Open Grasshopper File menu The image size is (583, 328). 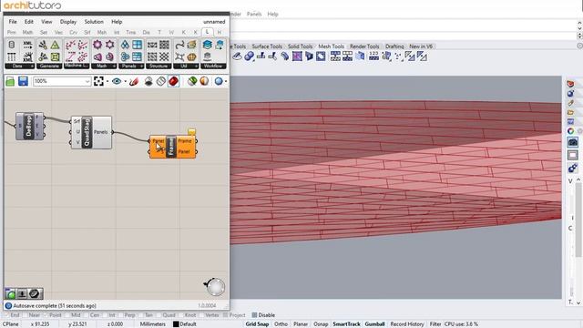(13, 22)
